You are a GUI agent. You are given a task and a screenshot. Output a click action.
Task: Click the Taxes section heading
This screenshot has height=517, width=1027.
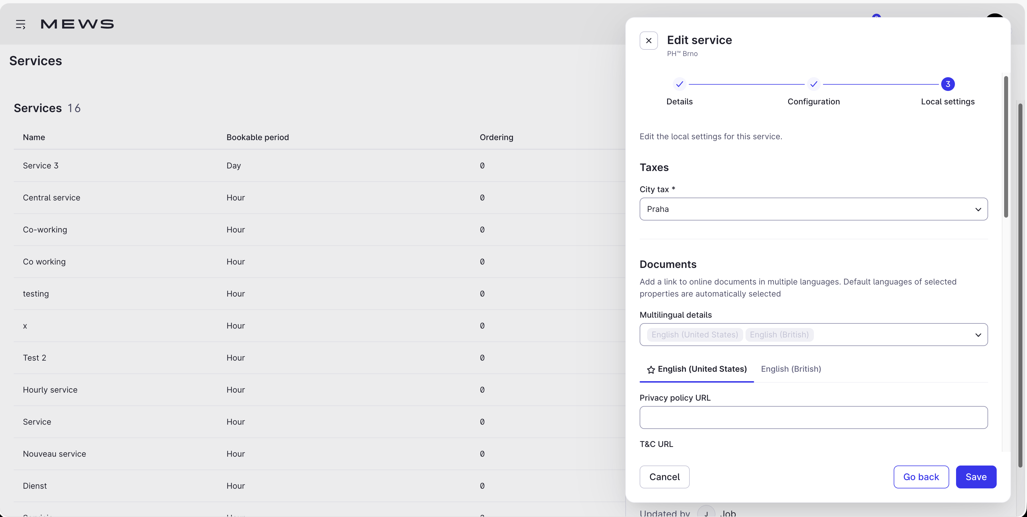tap(654, 167)
